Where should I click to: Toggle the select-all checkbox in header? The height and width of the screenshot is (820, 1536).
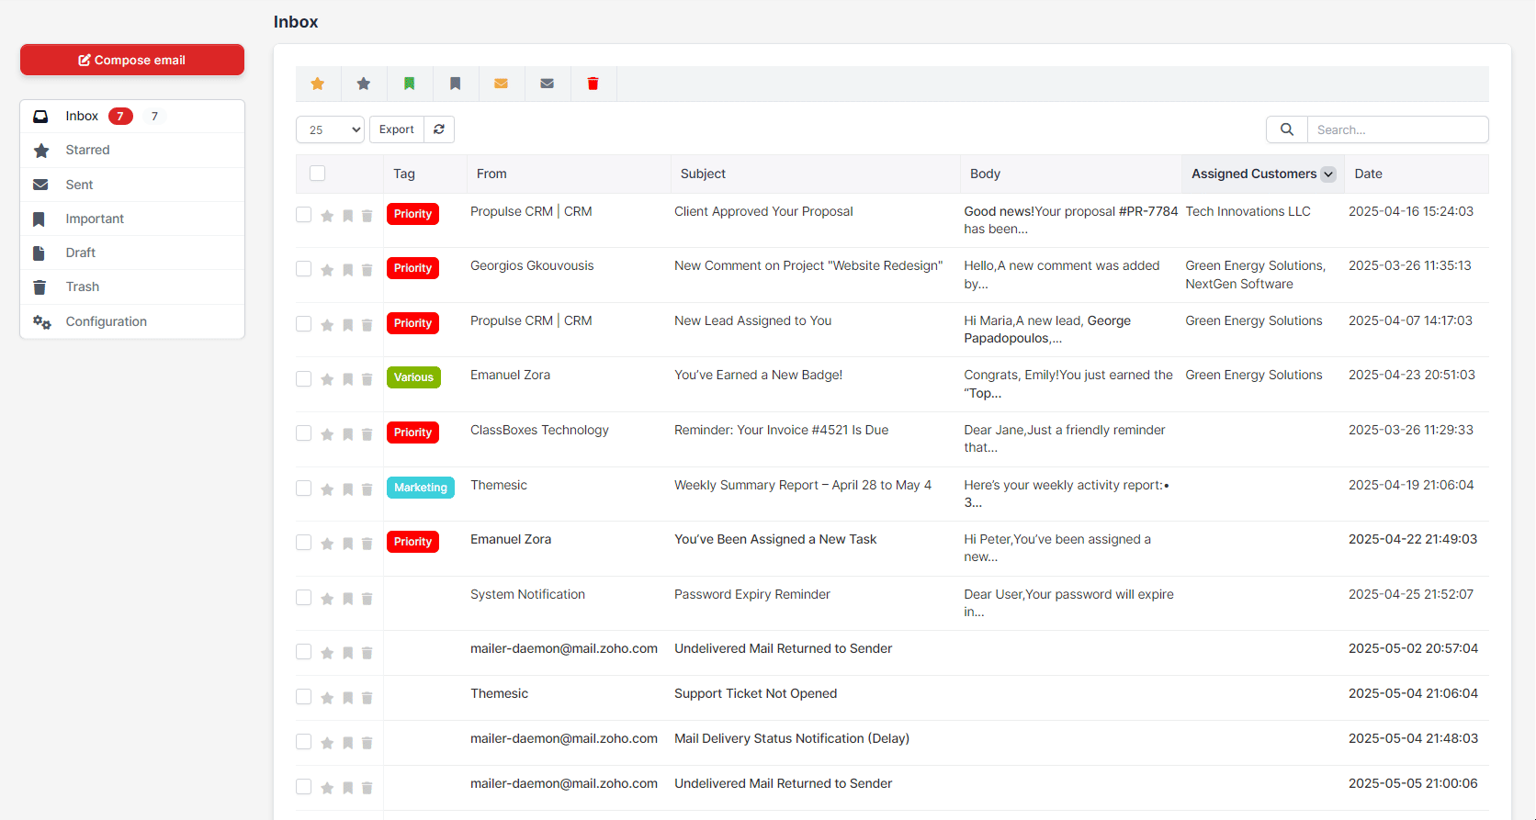(318, 174)
